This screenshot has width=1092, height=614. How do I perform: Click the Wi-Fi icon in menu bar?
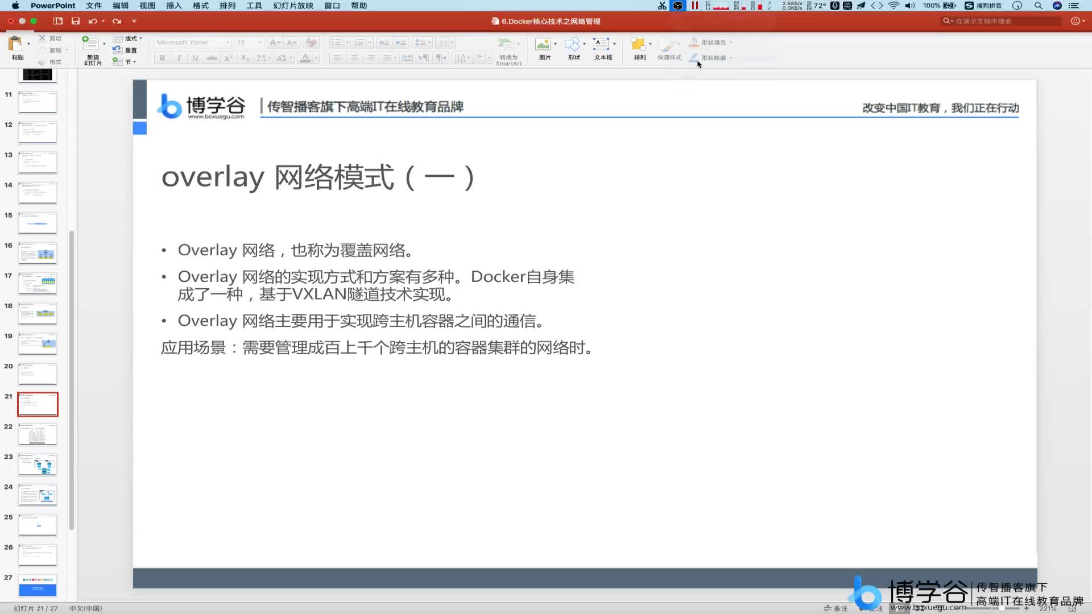[894, 6]
